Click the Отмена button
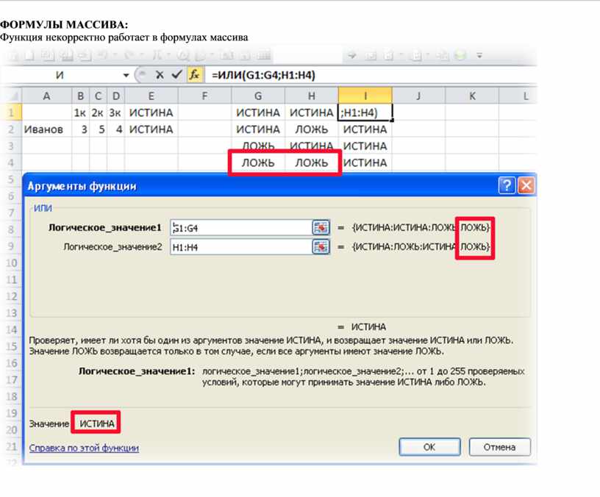 (x=499, y=447)
